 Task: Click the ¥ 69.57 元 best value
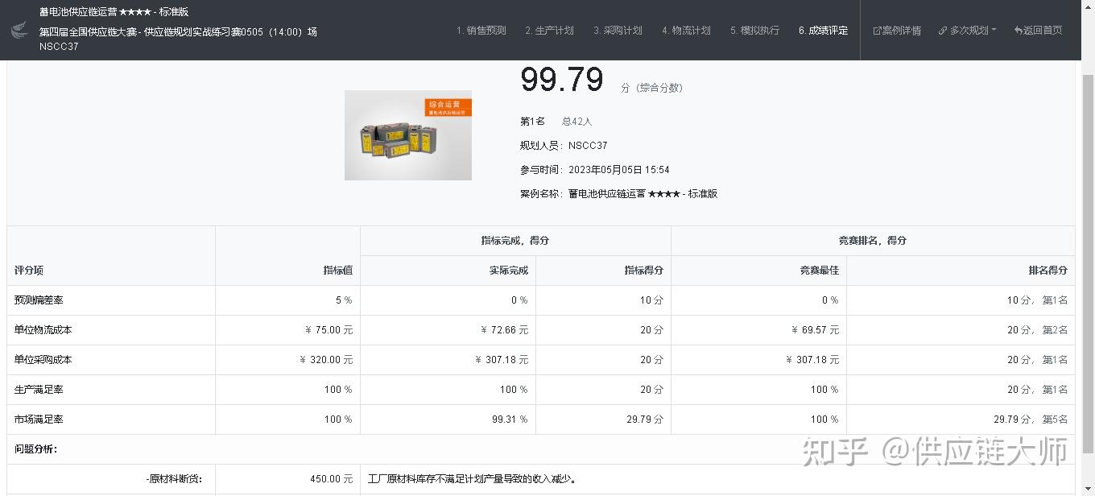pyautogui.click(x=815, y=330)
